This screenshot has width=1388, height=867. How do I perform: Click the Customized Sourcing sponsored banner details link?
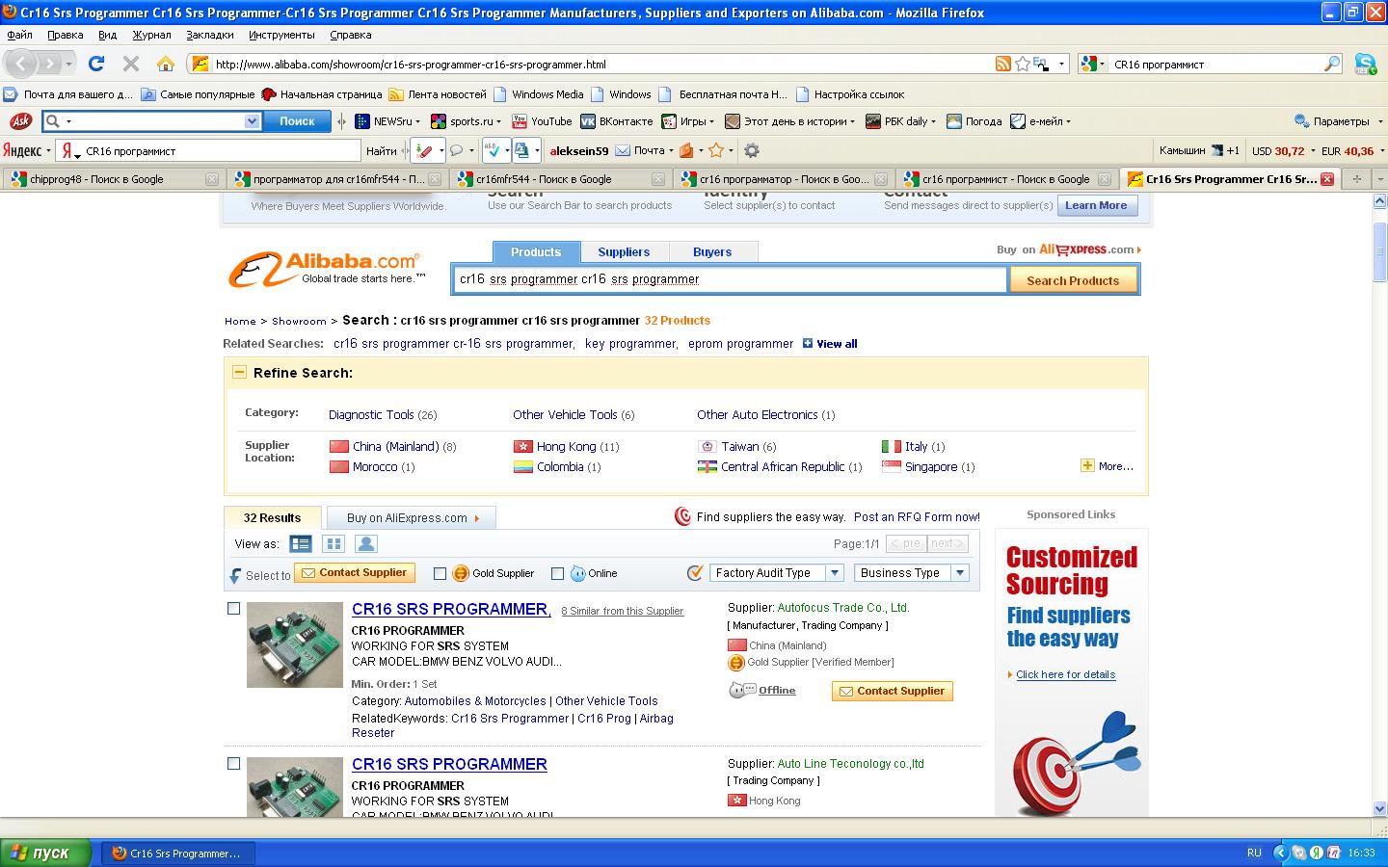1065,674
